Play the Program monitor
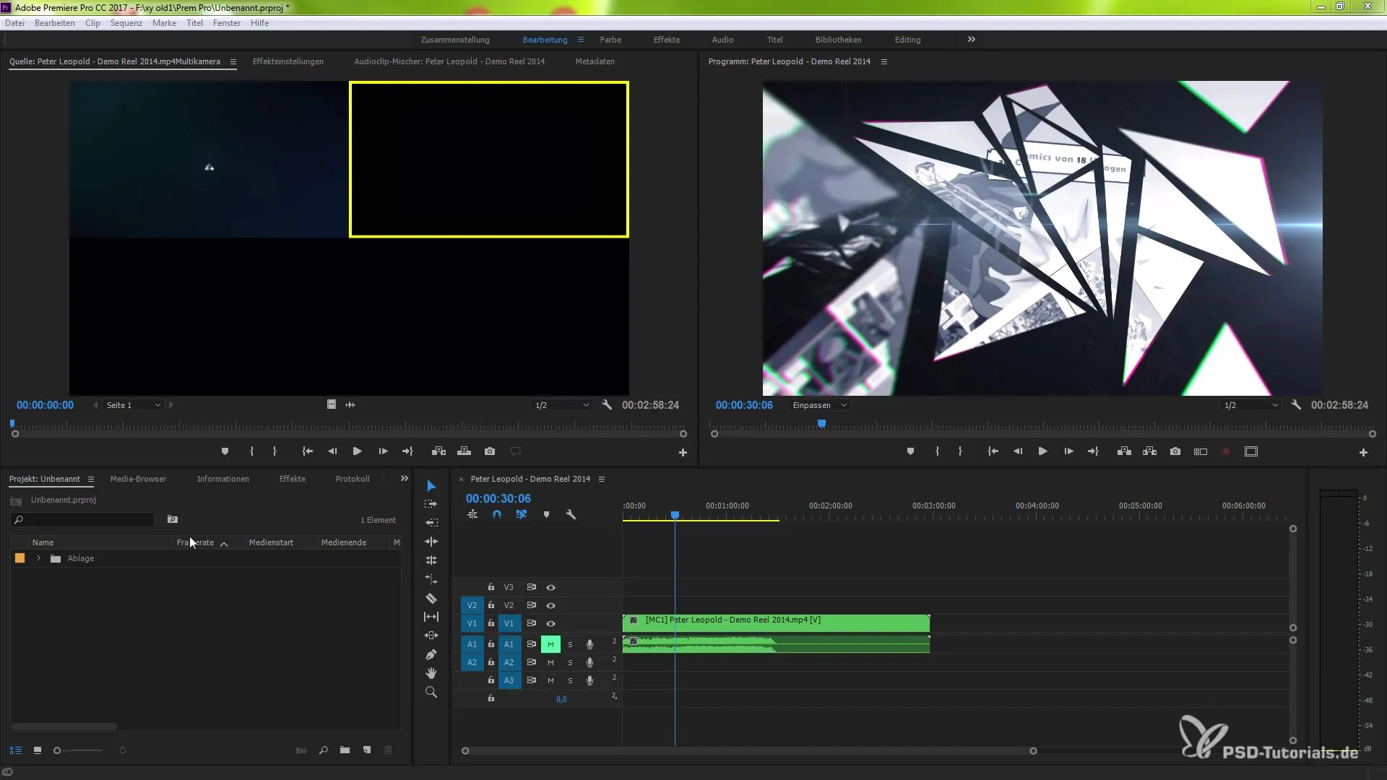This screenshot has height=780, width=1387. point(1042,451)
